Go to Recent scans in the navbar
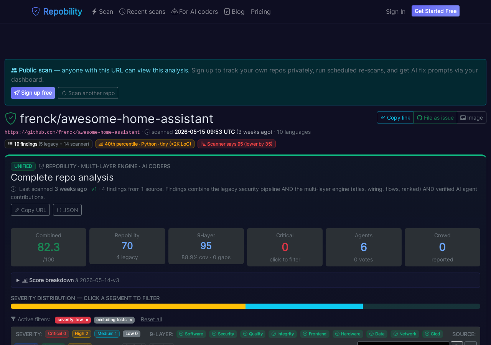This screenshot has width=491, height=345. [x=142, y=11]
